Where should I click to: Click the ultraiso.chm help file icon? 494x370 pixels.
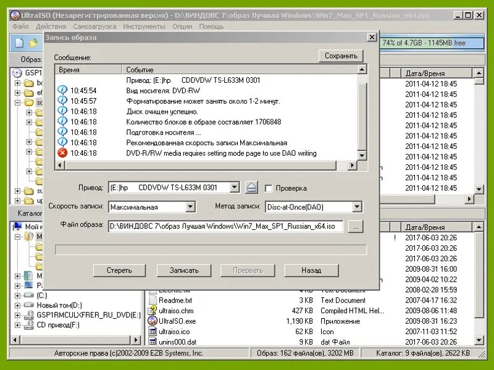[153, 311]
